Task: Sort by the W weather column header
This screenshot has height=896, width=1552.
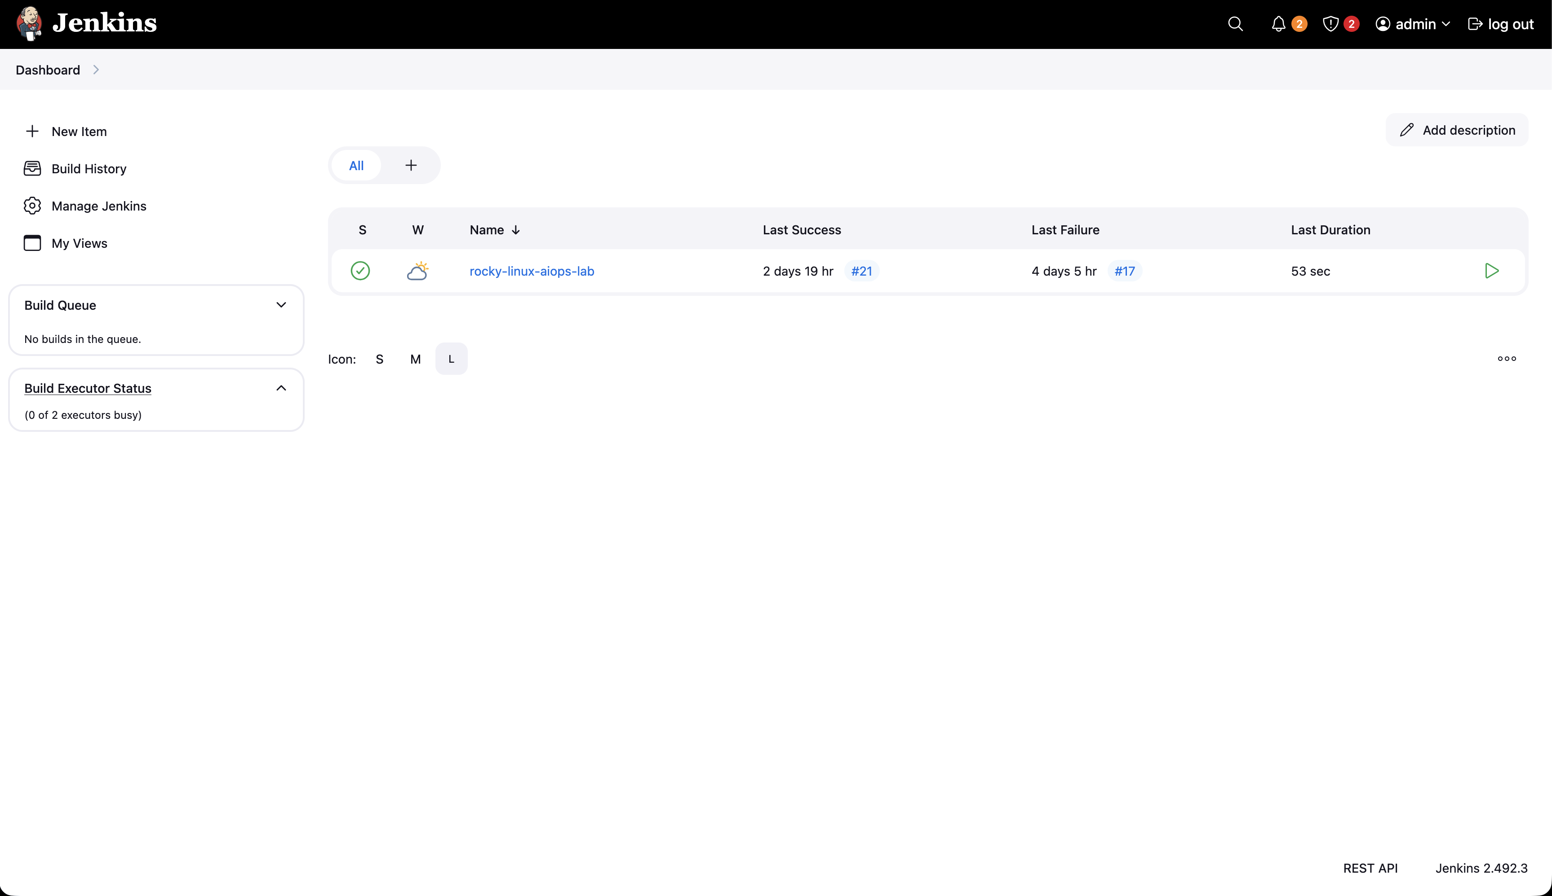Action: pos(417,229)
